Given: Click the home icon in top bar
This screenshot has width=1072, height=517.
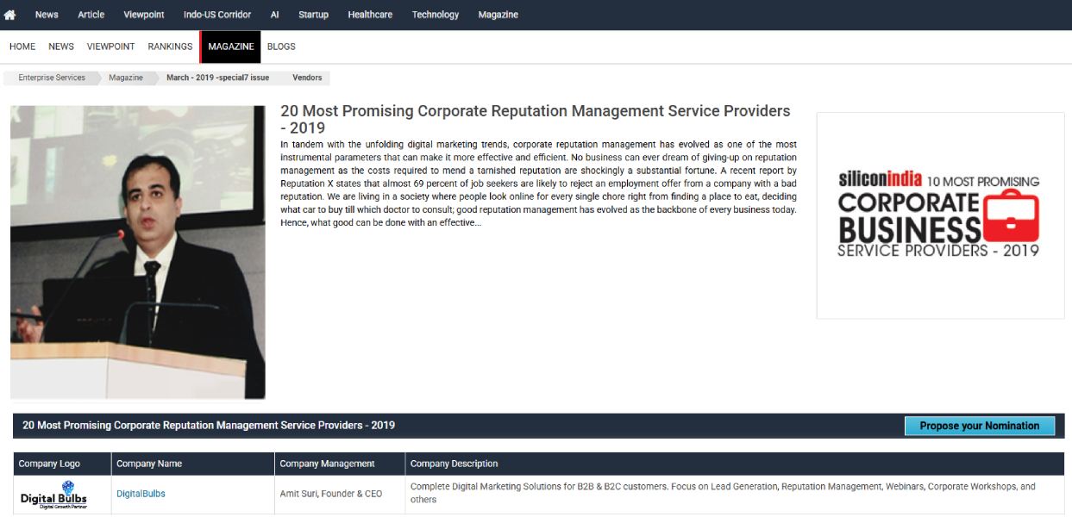Looking at the screenshot, I should click(x=10, y=15).
